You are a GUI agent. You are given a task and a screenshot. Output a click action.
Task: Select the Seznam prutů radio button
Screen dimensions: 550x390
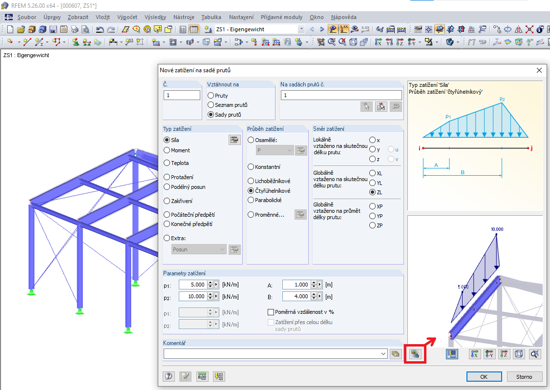point(211,105)
